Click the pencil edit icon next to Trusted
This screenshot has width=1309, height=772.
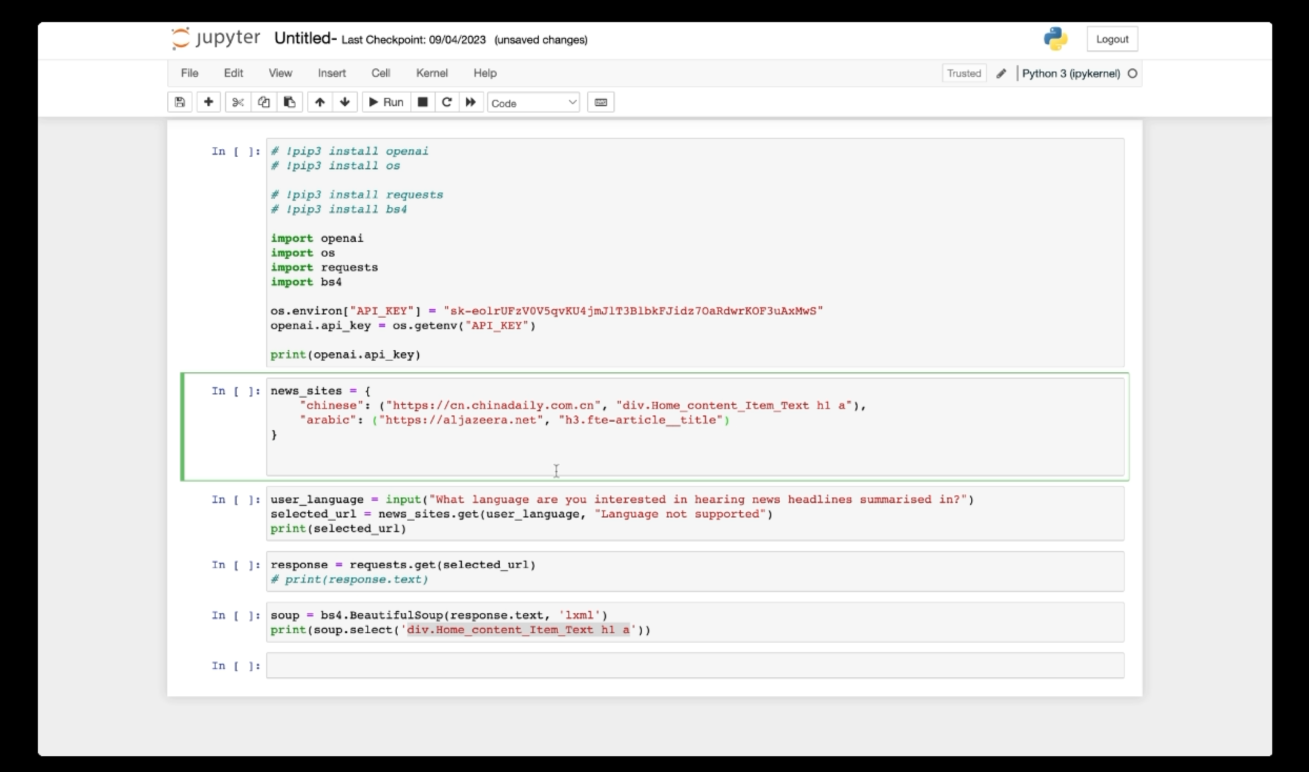pos(1001,74)
